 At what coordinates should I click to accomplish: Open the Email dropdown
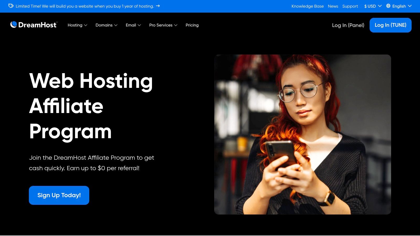(133, 25)
